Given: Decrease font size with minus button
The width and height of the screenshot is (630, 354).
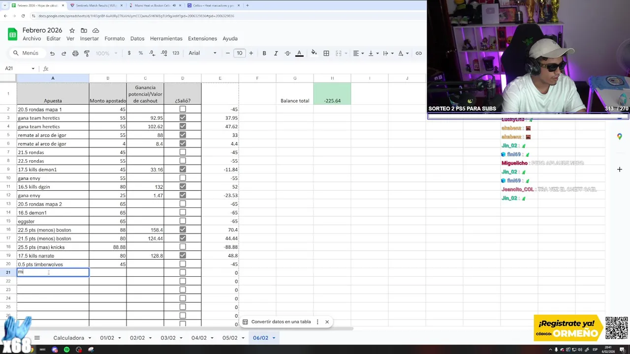Looking at the screenshot, I should click(228, 53).
